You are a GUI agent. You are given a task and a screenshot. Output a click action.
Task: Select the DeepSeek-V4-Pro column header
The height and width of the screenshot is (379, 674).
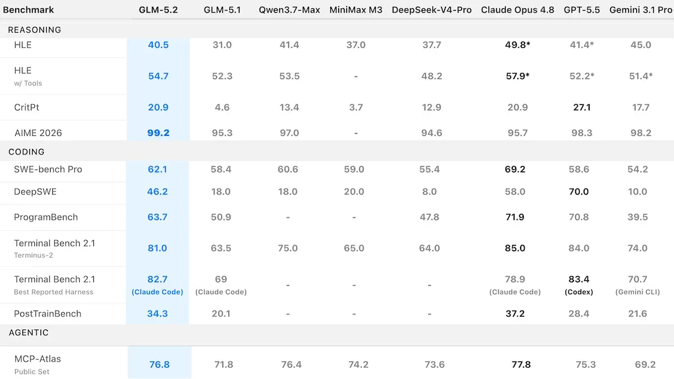coord(432,10)
